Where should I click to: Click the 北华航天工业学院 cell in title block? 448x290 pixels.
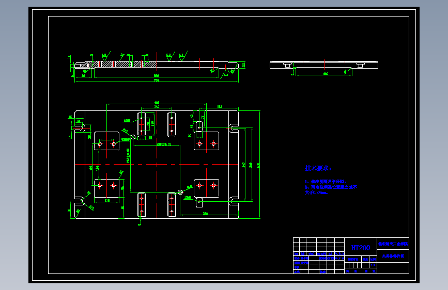(x=393, y=244)
